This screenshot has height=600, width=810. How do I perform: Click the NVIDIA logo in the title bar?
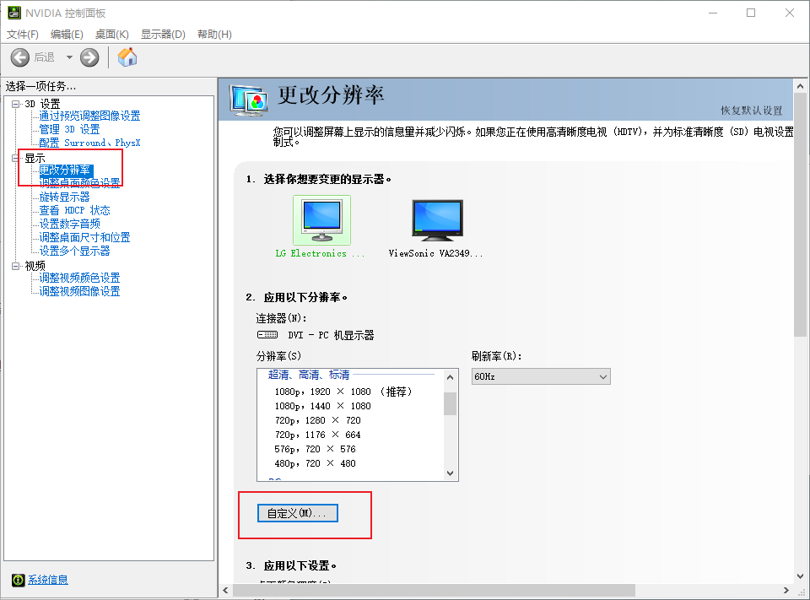[x=14, y=13]
